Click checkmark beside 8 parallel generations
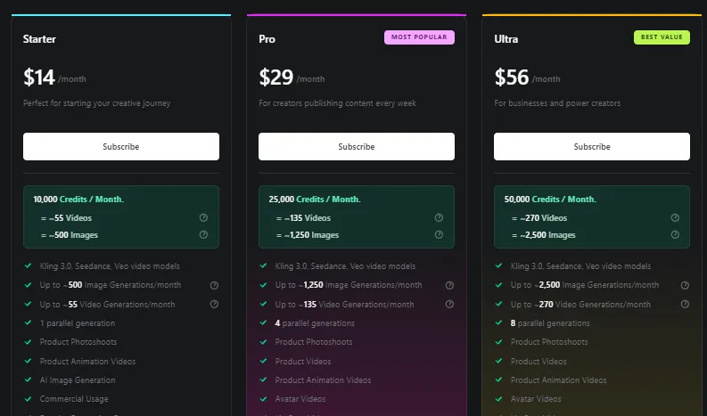Image resolution: width=707 pixels, height=416 pixels. pyautogui.click(x=498, y=322)
